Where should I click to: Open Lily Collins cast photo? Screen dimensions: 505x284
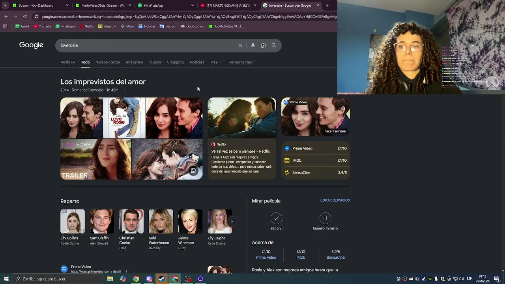click(73, 222)
